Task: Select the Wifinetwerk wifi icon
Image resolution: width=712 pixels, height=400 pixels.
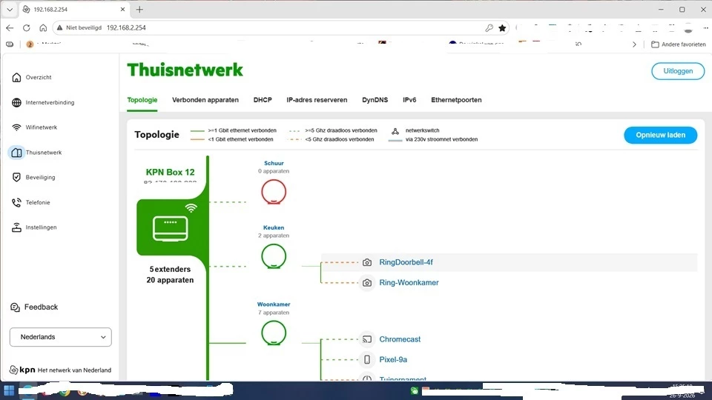Action: 16,127
